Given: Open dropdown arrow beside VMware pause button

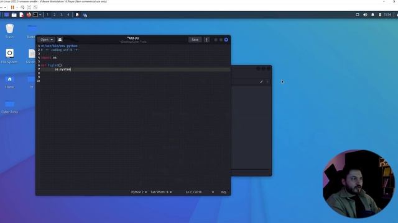Looking at the screenshot, I should click(17, 7).
